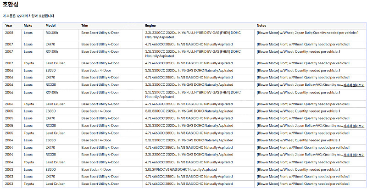Click the Trim column header
The width and height of the screenshot is (367, 189).
tap(85, 26)
